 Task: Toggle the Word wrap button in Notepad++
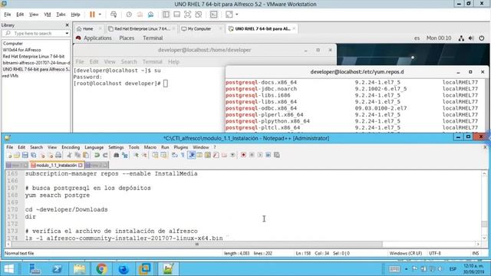tap(174, 155)
